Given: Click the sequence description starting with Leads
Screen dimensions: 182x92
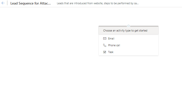Looking at the screenshot, I should point(98,3).
